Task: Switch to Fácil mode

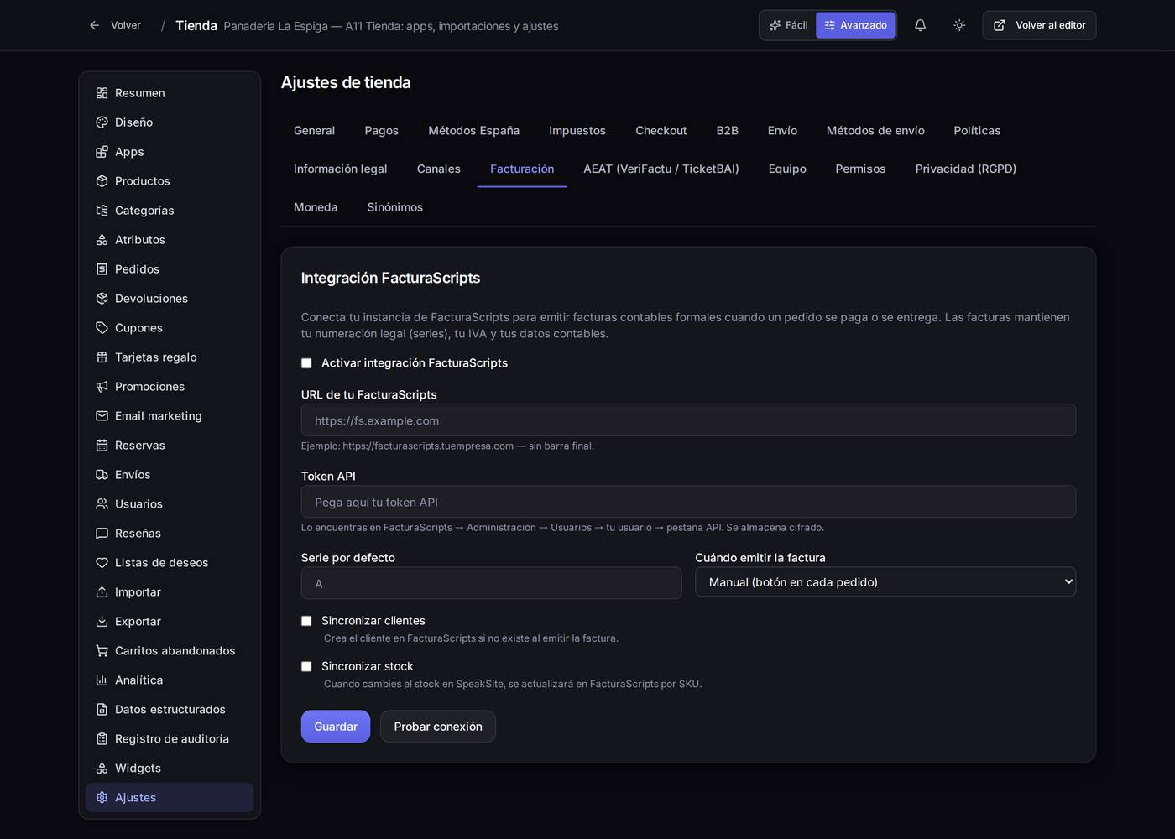Action: coord(789,25)
